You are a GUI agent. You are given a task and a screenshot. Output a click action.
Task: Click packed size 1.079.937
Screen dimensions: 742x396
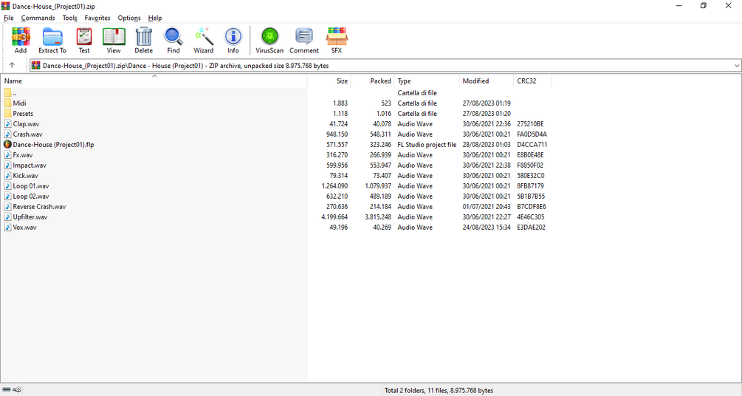(378, 185)
